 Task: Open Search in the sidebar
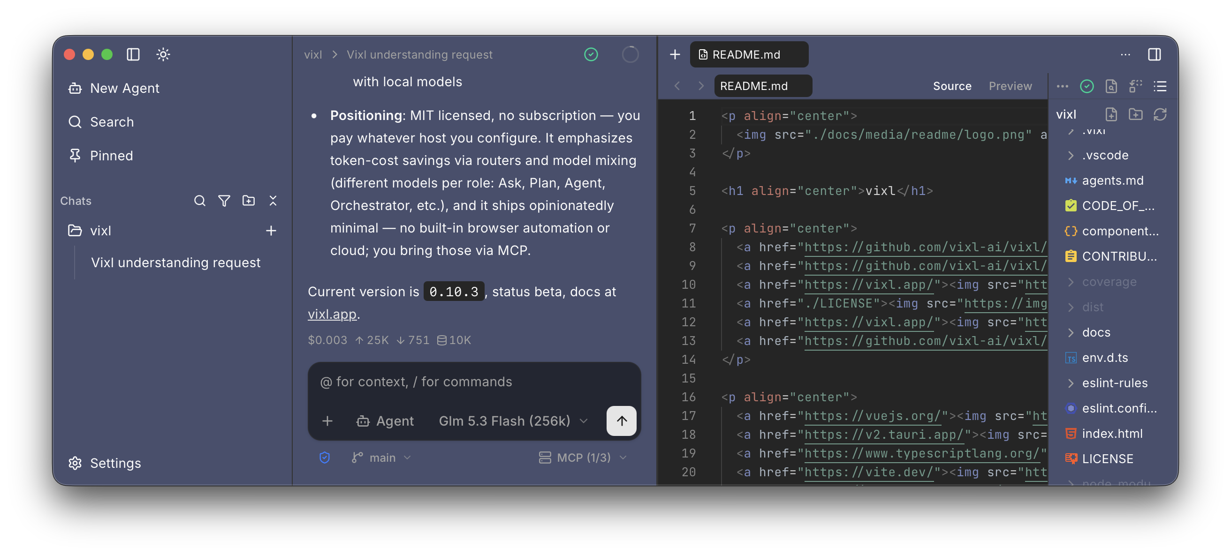[x=101, y=122]
